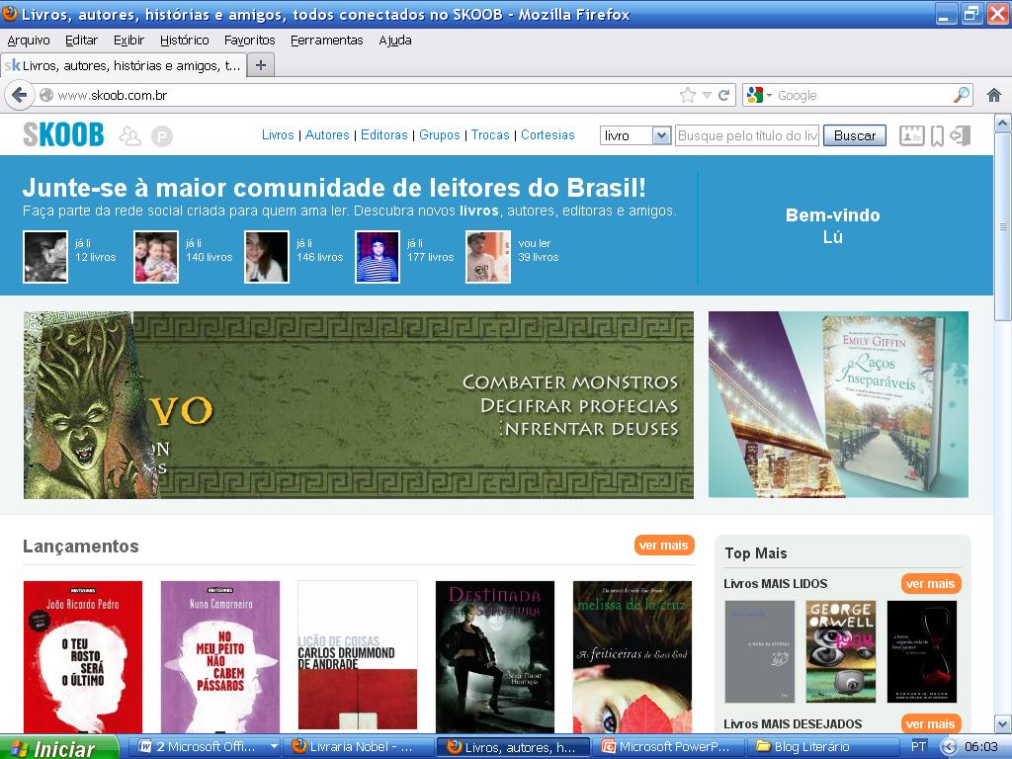The width and height of the screenshot is (1012, 759).
Task: Click the friends icon beside the SKOOB logo
Action: coord(128,135)
